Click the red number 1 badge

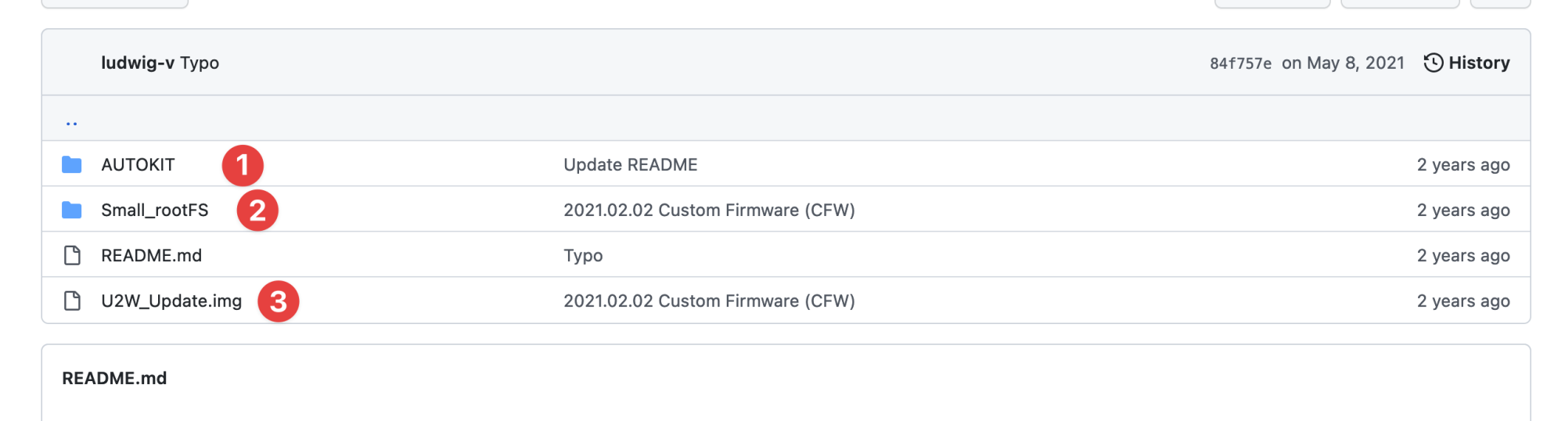(243, 165)
